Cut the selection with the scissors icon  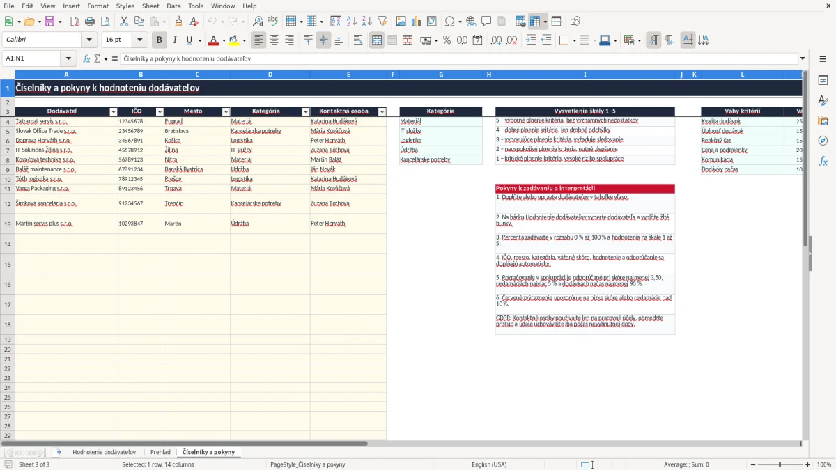[x=124, y=22]
